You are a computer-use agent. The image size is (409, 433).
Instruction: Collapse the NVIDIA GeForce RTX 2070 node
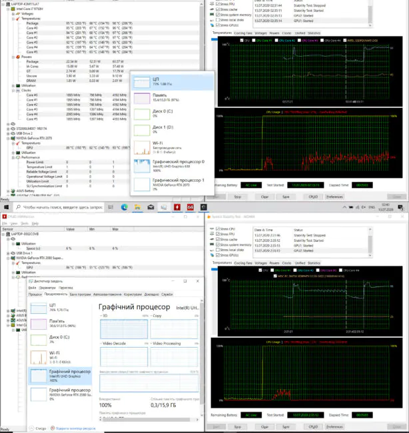8,138
